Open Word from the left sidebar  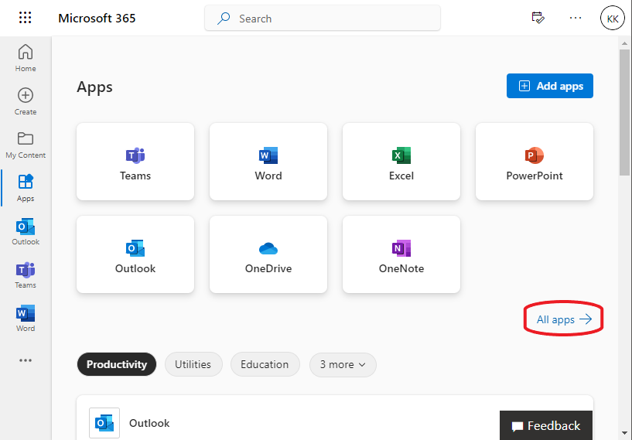point(26,318)
